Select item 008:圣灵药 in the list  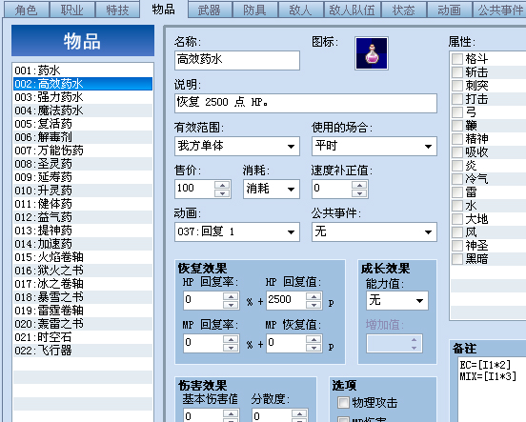(83, 164)
